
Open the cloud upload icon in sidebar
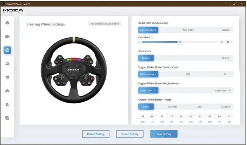pos(7,91)
